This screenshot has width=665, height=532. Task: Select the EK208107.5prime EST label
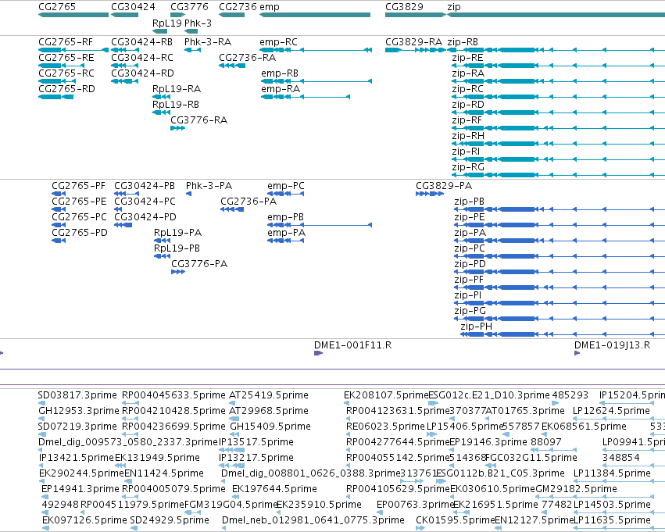(x=386, y=395)
